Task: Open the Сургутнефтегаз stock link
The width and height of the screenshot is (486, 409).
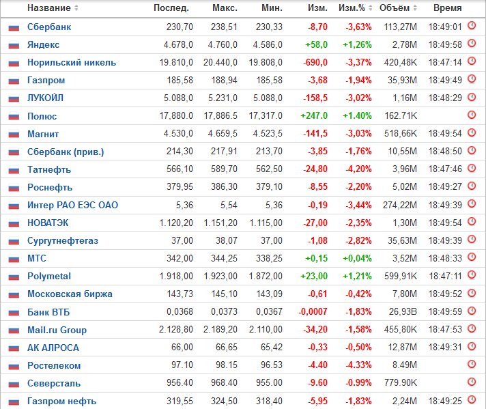Action: (63, 240)
